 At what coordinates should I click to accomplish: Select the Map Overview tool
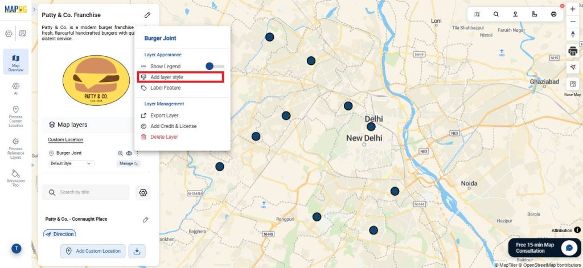(x=15, y=63)
